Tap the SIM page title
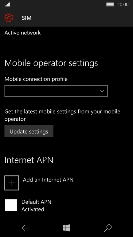This screenshot has height=237, width=133. click(27, 18)
